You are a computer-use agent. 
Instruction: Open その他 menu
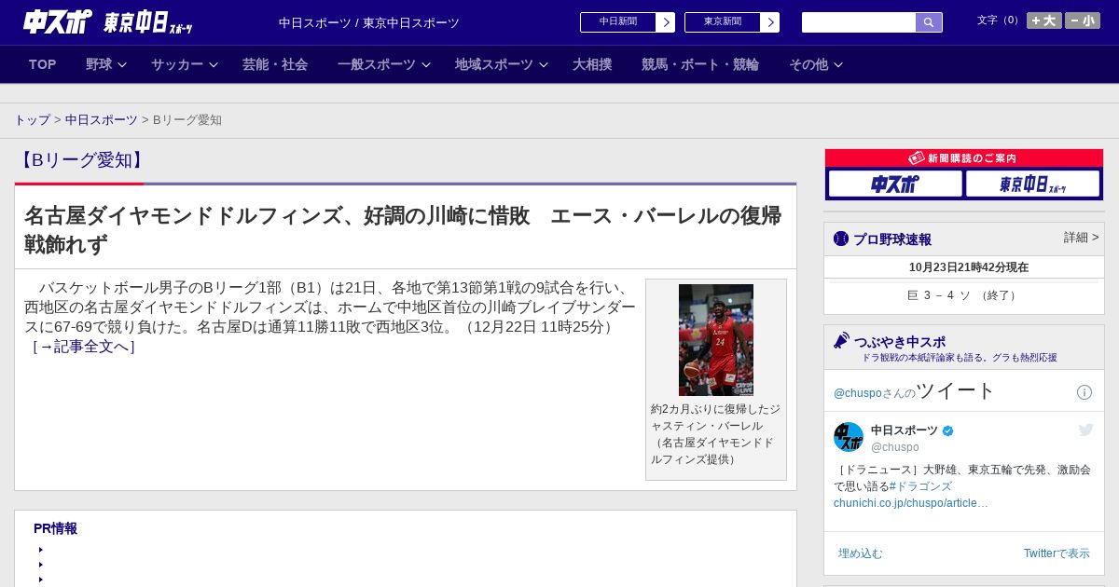(808, 64)
